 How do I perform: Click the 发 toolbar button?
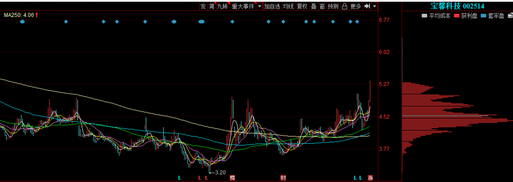click(203, 6)
